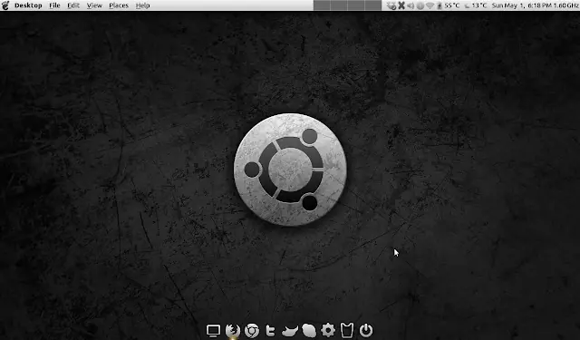Open the Places menu
The height and width of the screenshot is (340, 580).
pyautogui.click(x=119, y=5)
